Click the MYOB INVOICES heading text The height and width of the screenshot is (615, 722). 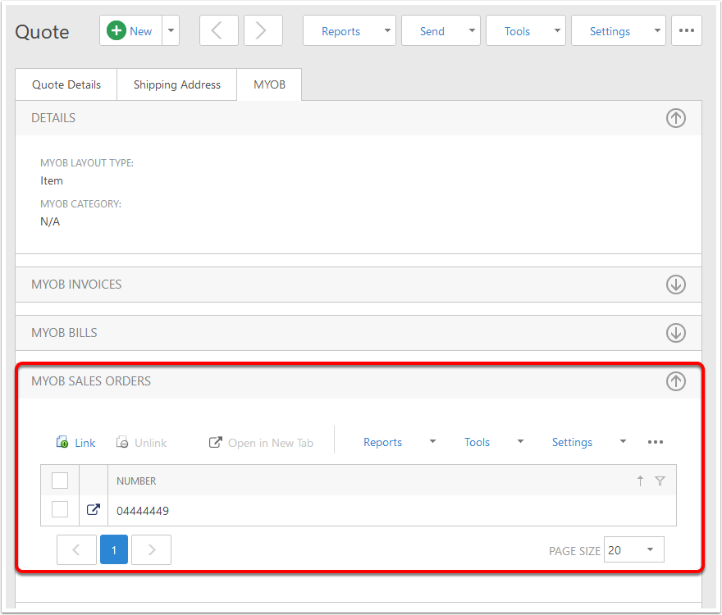(76, 285)
